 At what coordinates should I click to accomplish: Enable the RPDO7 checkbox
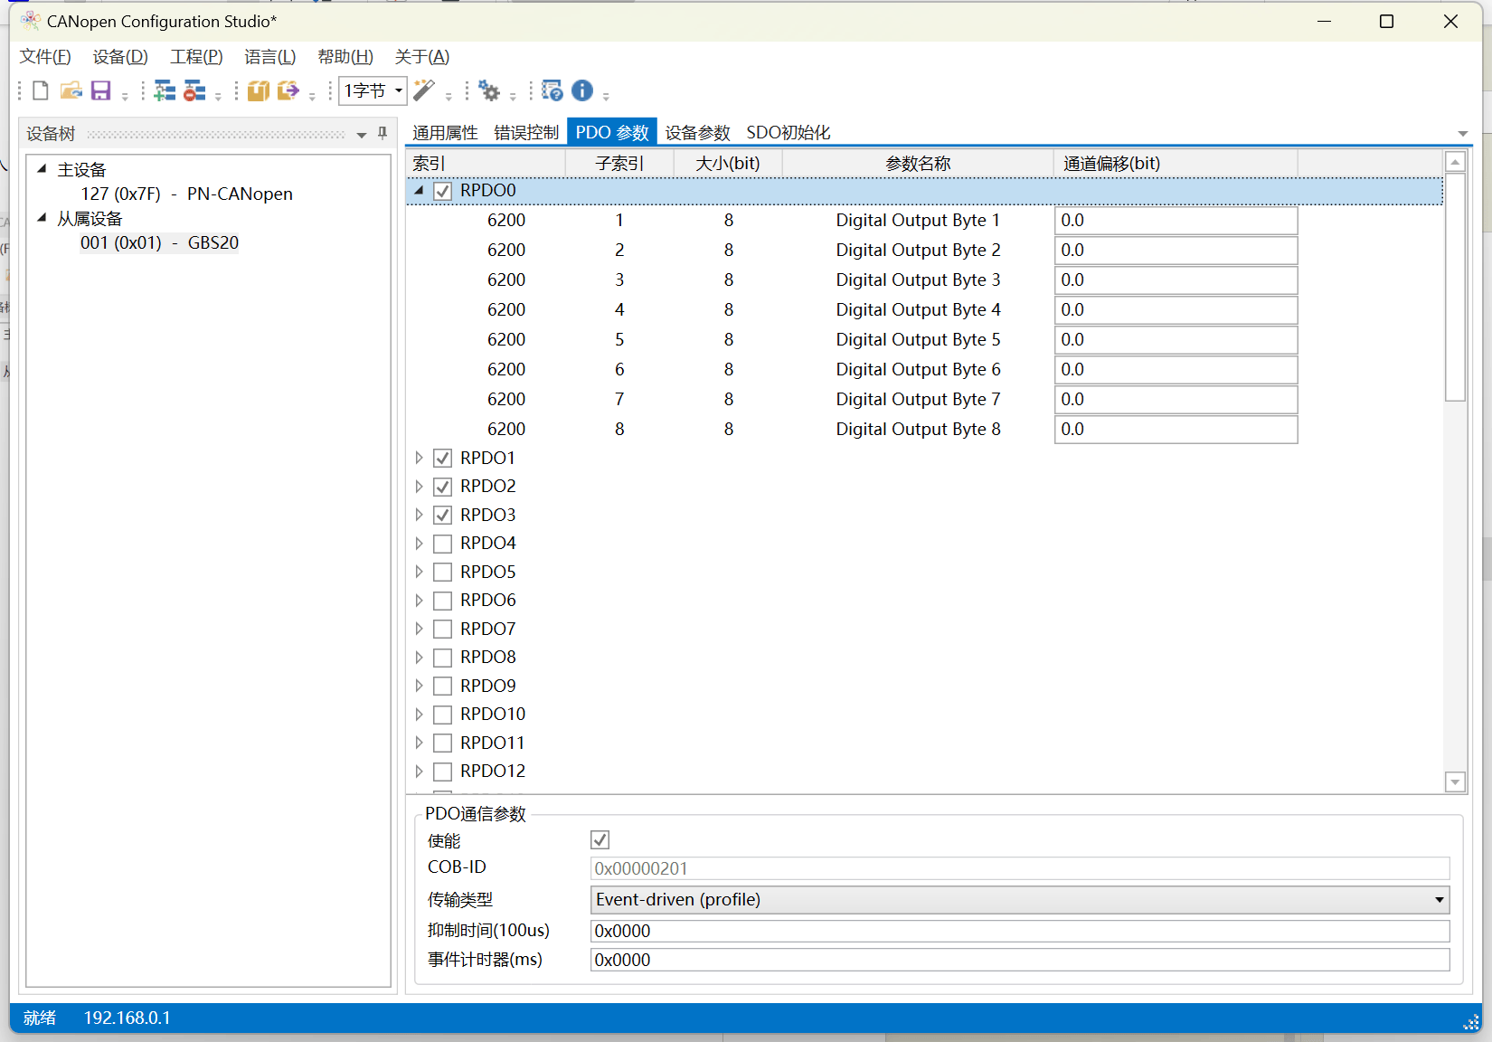[442, 629]
